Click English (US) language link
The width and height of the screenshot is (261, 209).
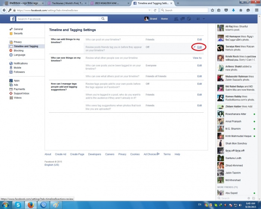[52, 165]
